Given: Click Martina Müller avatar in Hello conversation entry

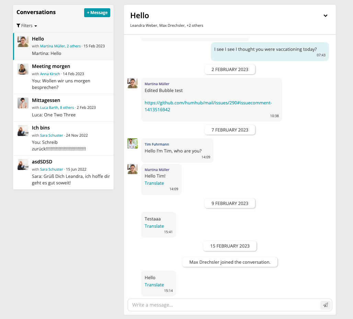Looking at the screenshot, I should coord(23,42).
